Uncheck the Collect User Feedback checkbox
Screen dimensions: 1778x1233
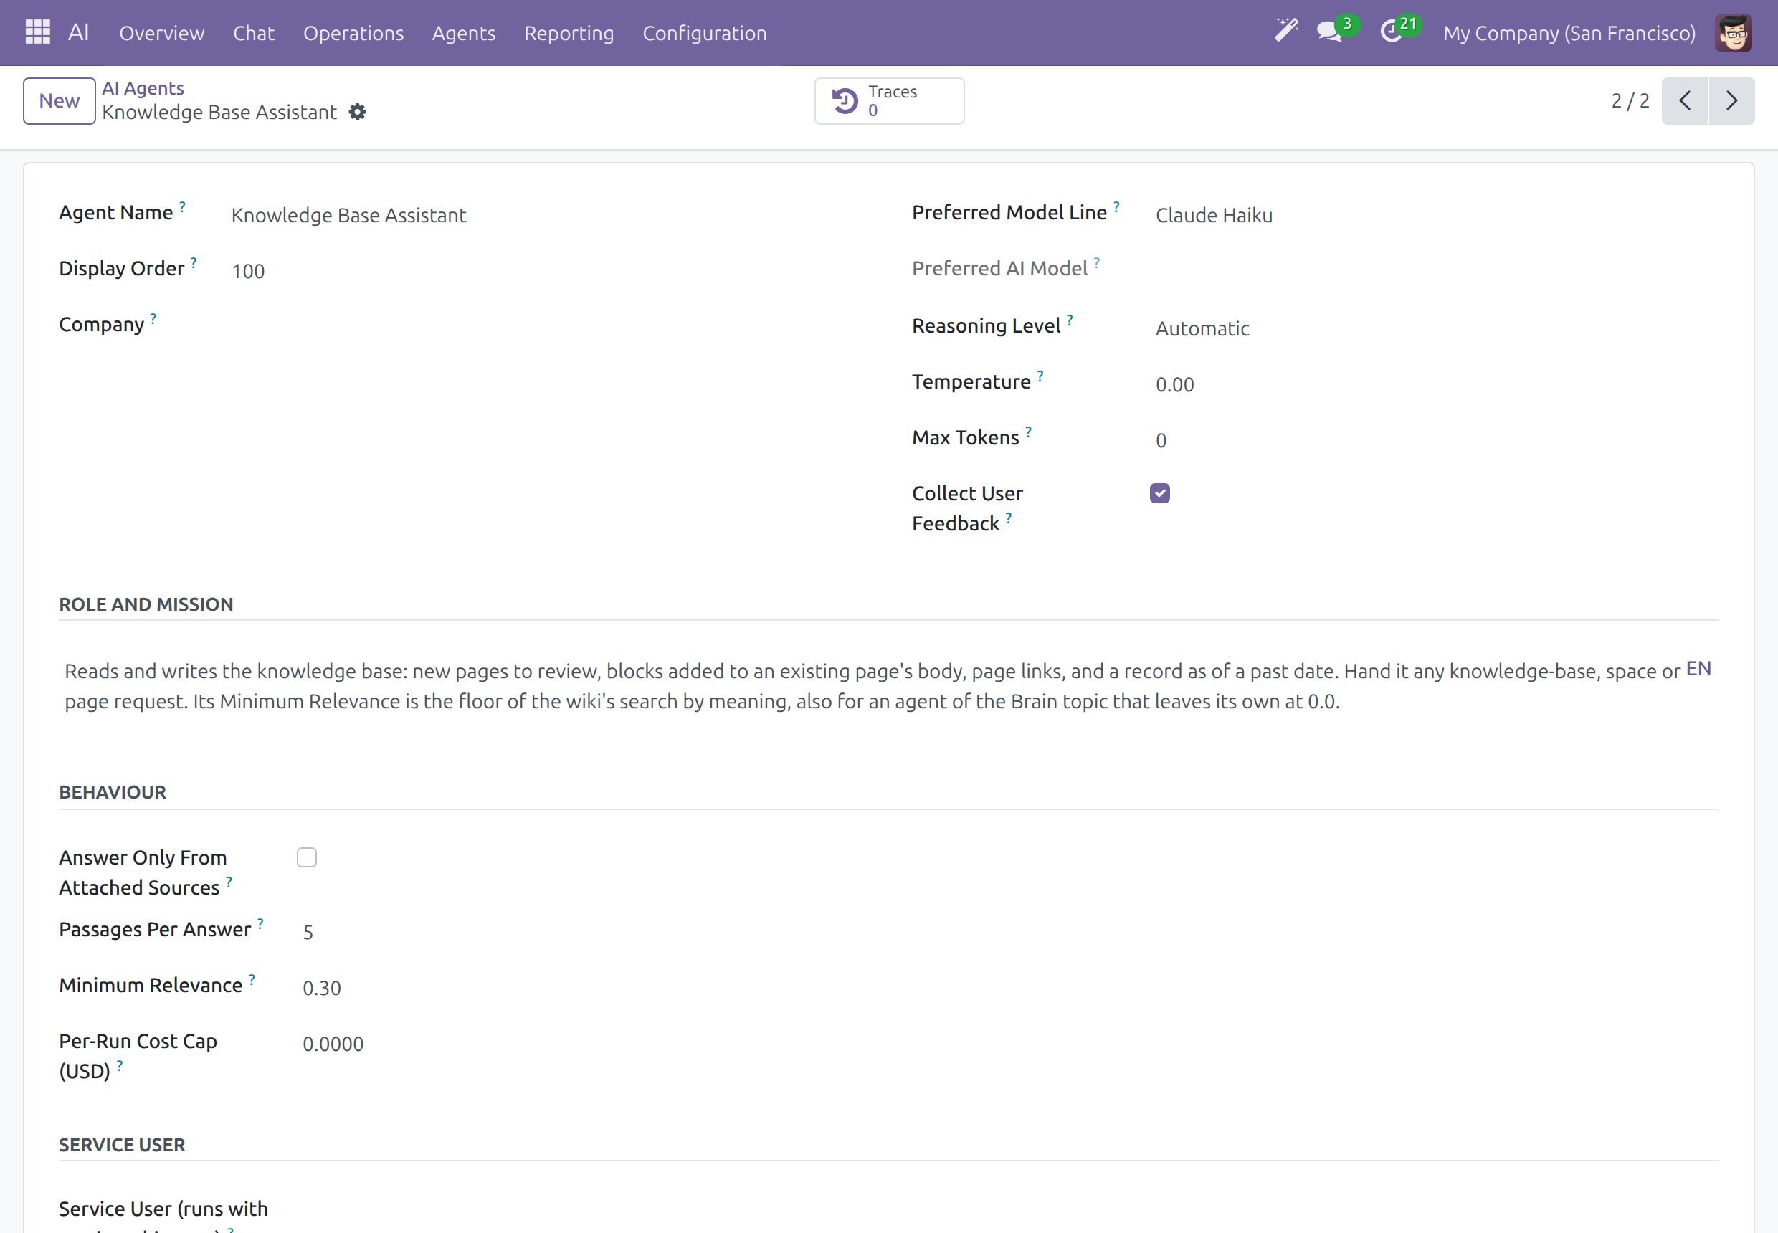click(1160, 493)
